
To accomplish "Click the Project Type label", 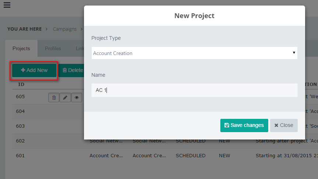I will (x=106, y=38).
